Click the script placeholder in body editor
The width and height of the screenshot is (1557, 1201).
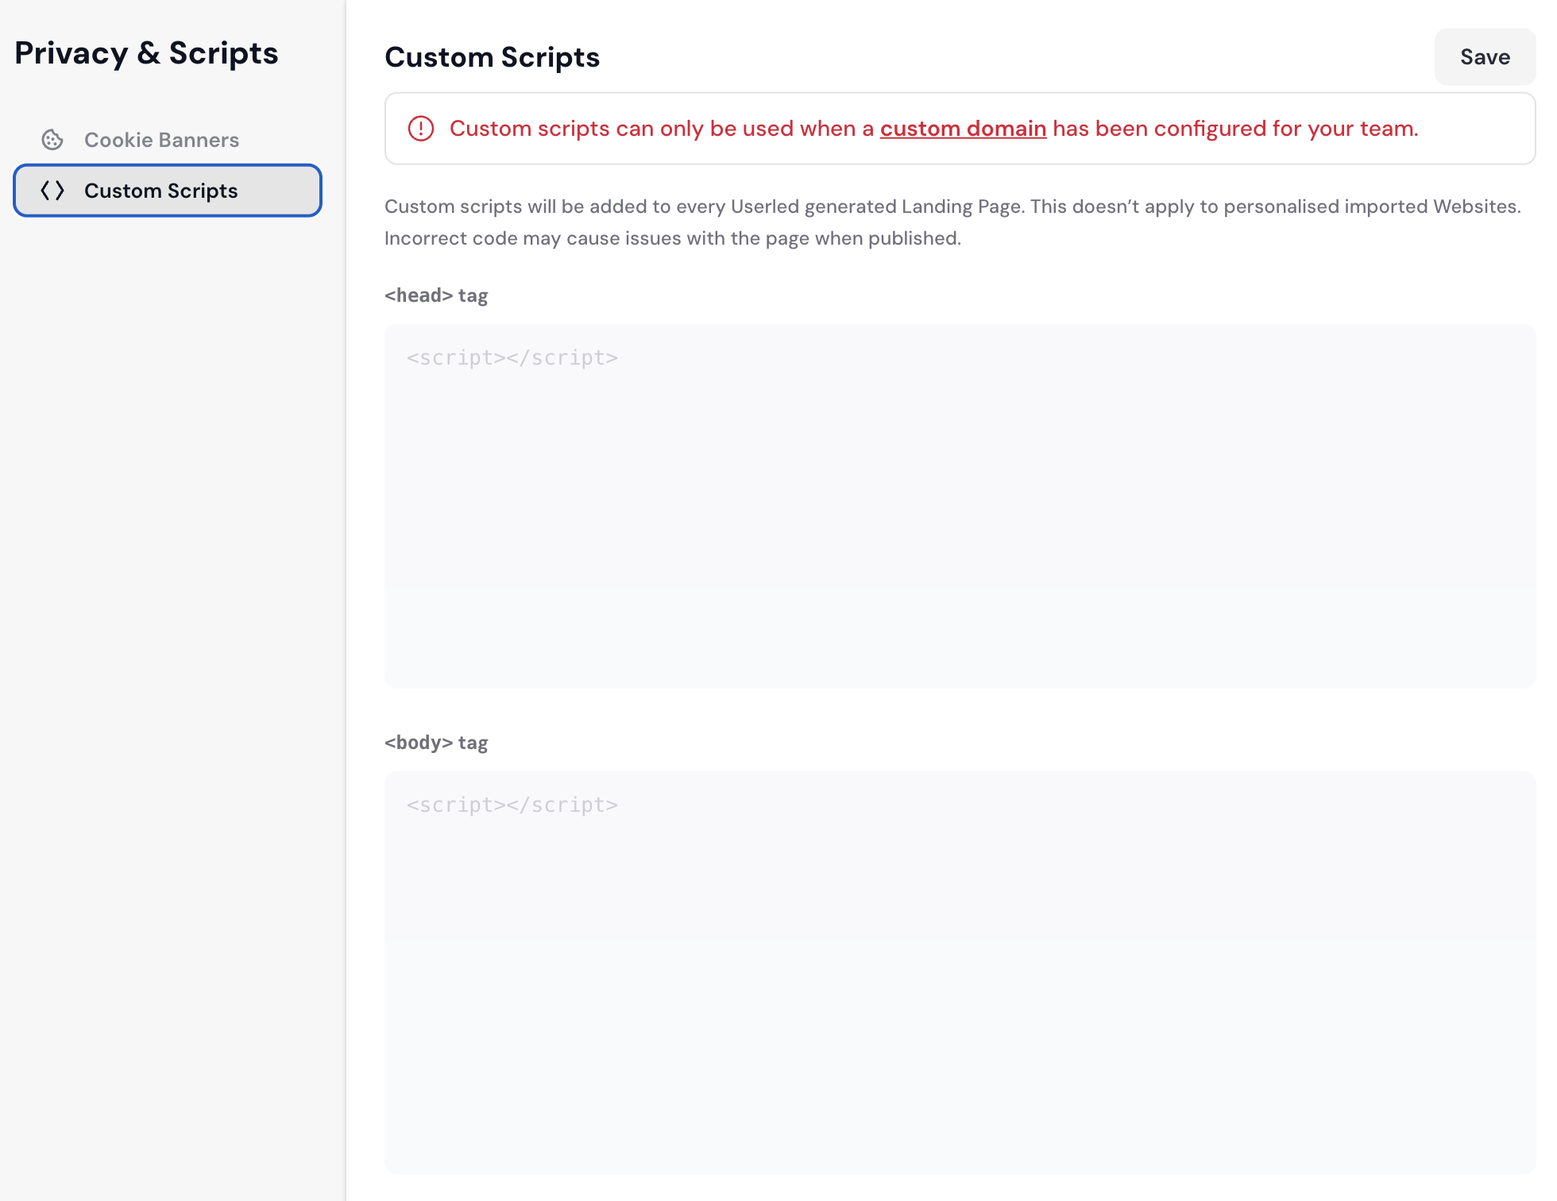512,805
